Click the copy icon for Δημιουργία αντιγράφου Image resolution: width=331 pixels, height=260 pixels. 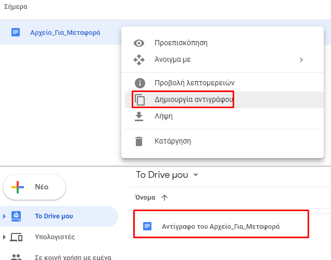[139, 99]
